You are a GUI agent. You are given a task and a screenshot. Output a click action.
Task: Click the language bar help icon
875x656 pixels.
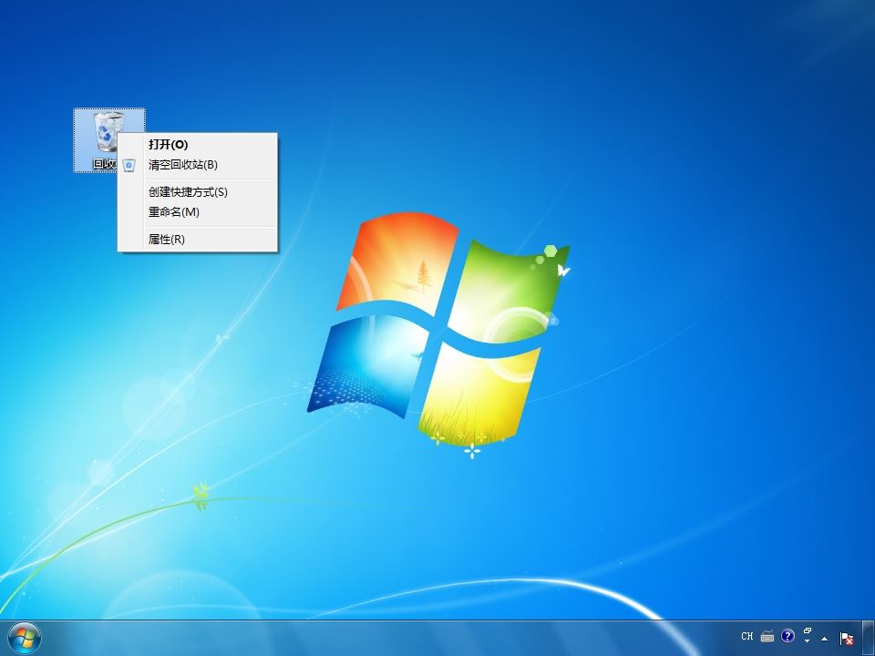click(787, 636)
